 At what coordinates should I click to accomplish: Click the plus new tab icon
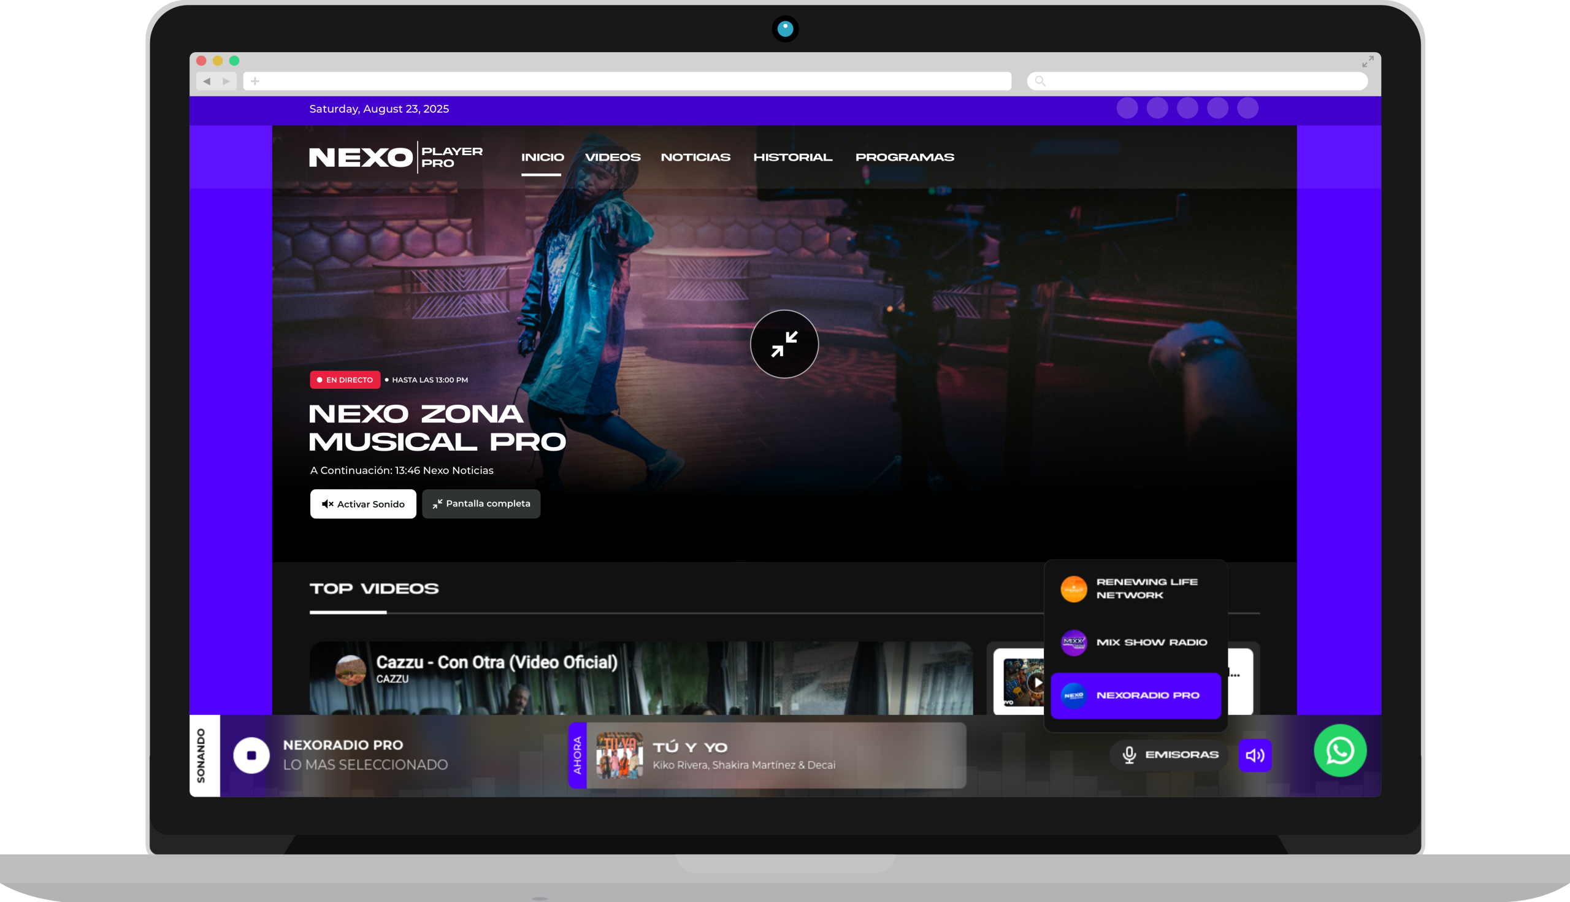255,81
